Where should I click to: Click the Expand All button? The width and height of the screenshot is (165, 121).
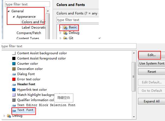tap(151, 101)
